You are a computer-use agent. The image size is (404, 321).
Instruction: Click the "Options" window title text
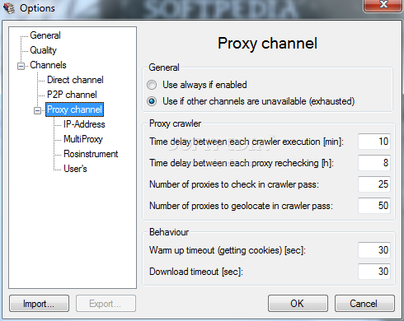37,8
